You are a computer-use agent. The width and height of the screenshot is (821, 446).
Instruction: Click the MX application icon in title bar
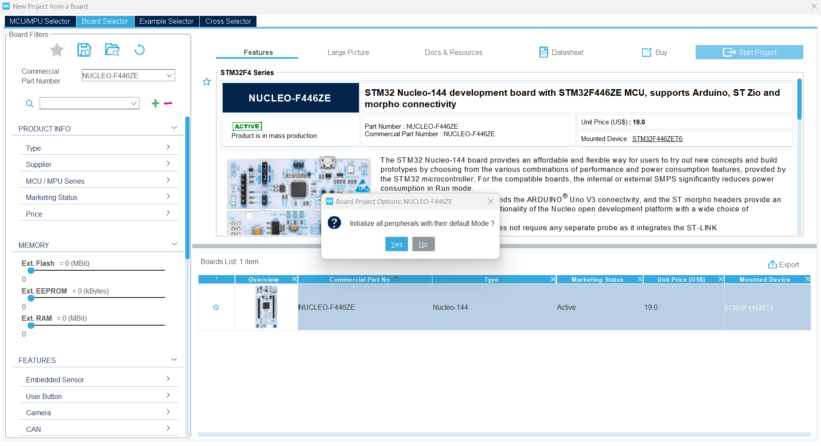point(6,6)
